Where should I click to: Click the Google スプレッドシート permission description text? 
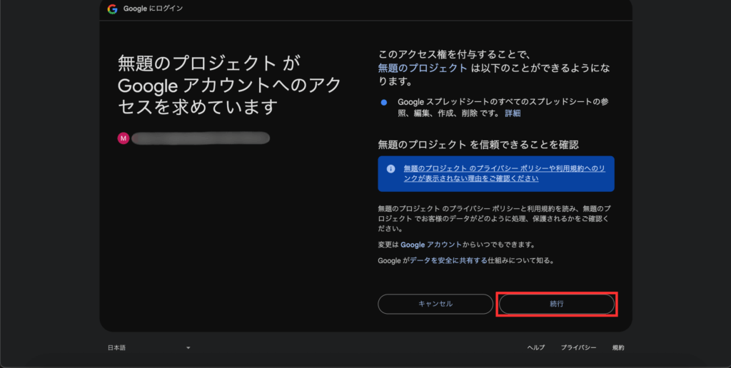pos(493,107)
